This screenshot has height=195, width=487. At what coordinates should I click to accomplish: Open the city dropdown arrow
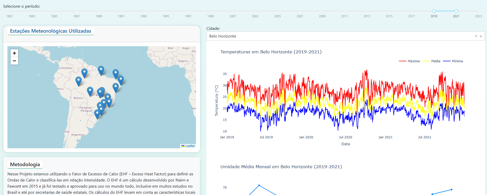pos(481,36)
